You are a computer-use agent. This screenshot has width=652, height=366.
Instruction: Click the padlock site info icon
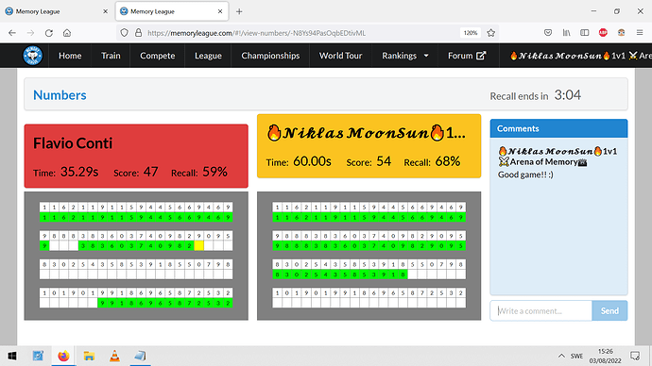point(139,33)
